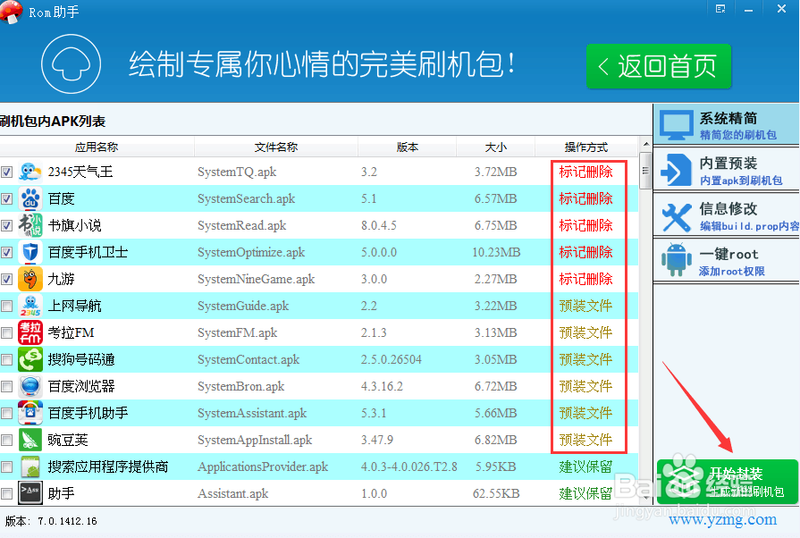
Task: Open the 系统精简 side tab
Action: (x=727, y=125)
